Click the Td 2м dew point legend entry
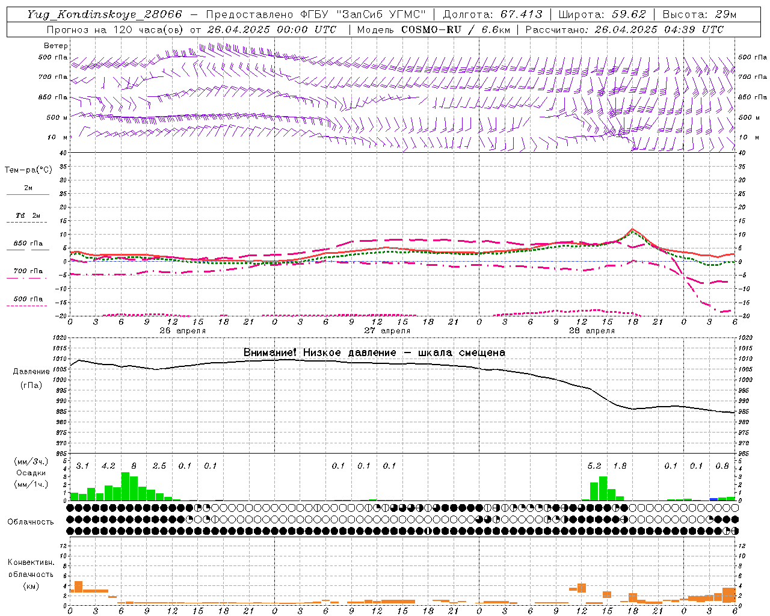The height and width of the screenshot is (616, 770). pyautogui.click(x=28, y=215)
